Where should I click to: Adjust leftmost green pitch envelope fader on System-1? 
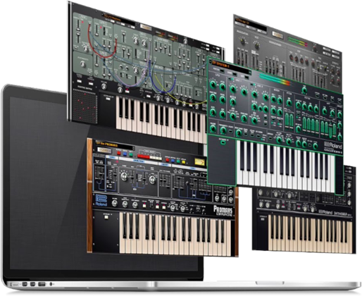(287, 121)
